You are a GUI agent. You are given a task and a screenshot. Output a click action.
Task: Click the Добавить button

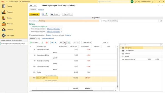pos(34,42)
